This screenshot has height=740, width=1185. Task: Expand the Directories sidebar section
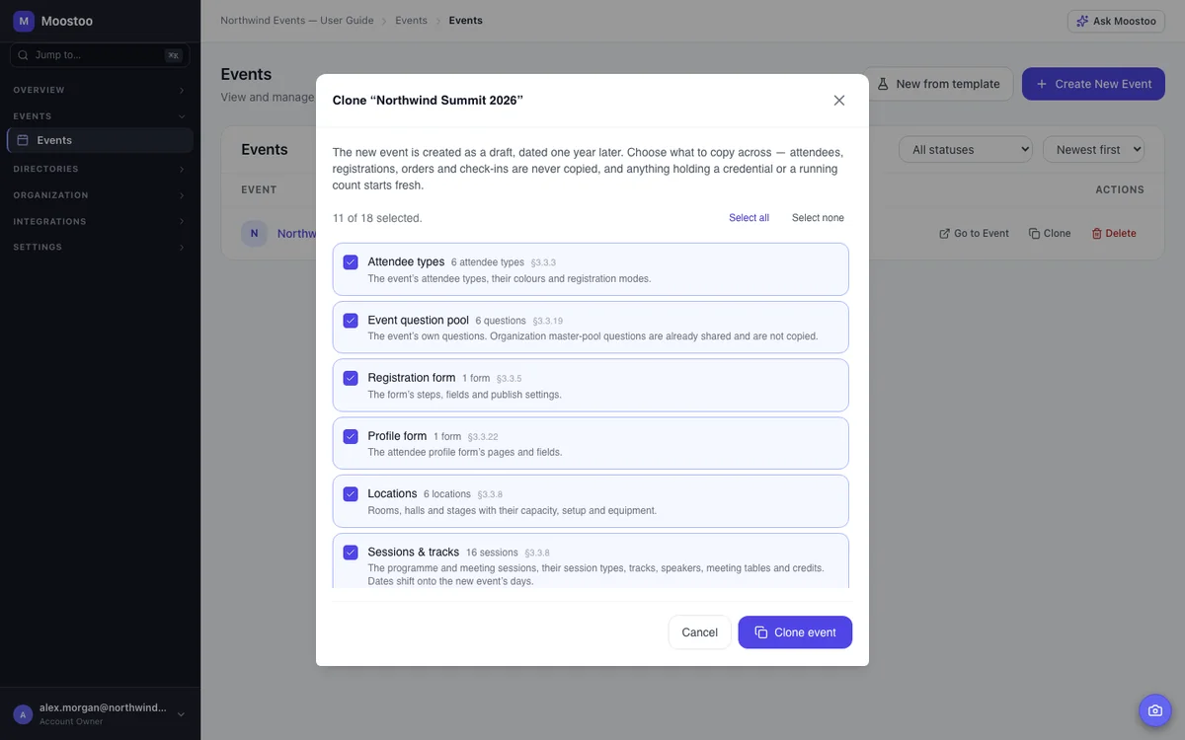coord(100,169)
